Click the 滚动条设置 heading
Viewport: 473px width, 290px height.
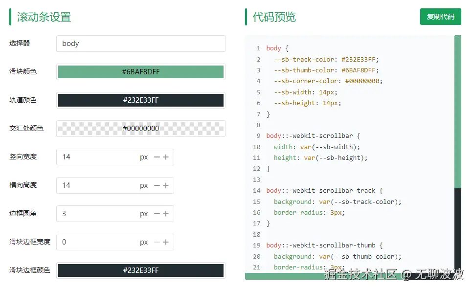coord(44,17)
